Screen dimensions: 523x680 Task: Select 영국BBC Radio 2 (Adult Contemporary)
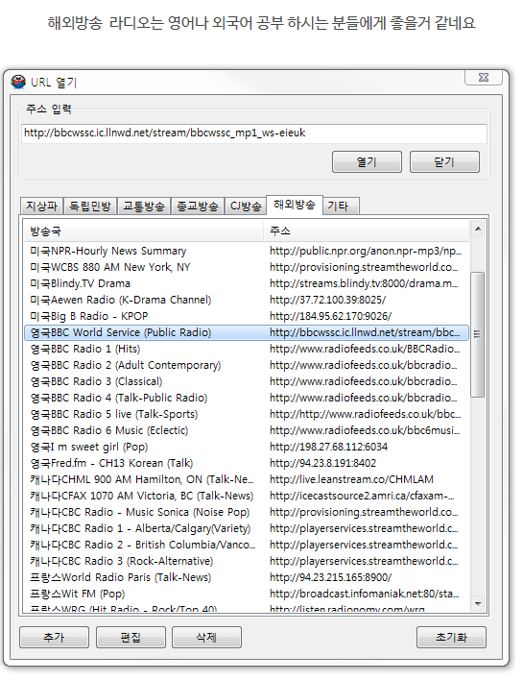tap(247, 365)
